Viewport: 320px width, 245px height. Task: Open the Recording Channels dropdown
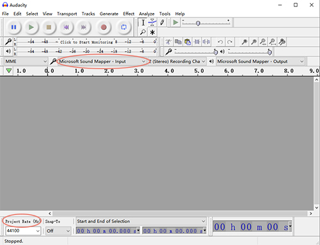tap(177, 61)
